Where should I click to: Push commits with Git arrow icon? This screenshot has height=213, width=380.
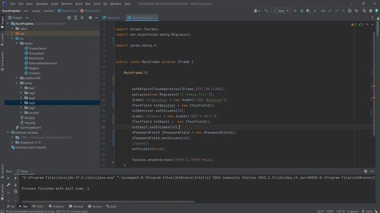(343, 11)
